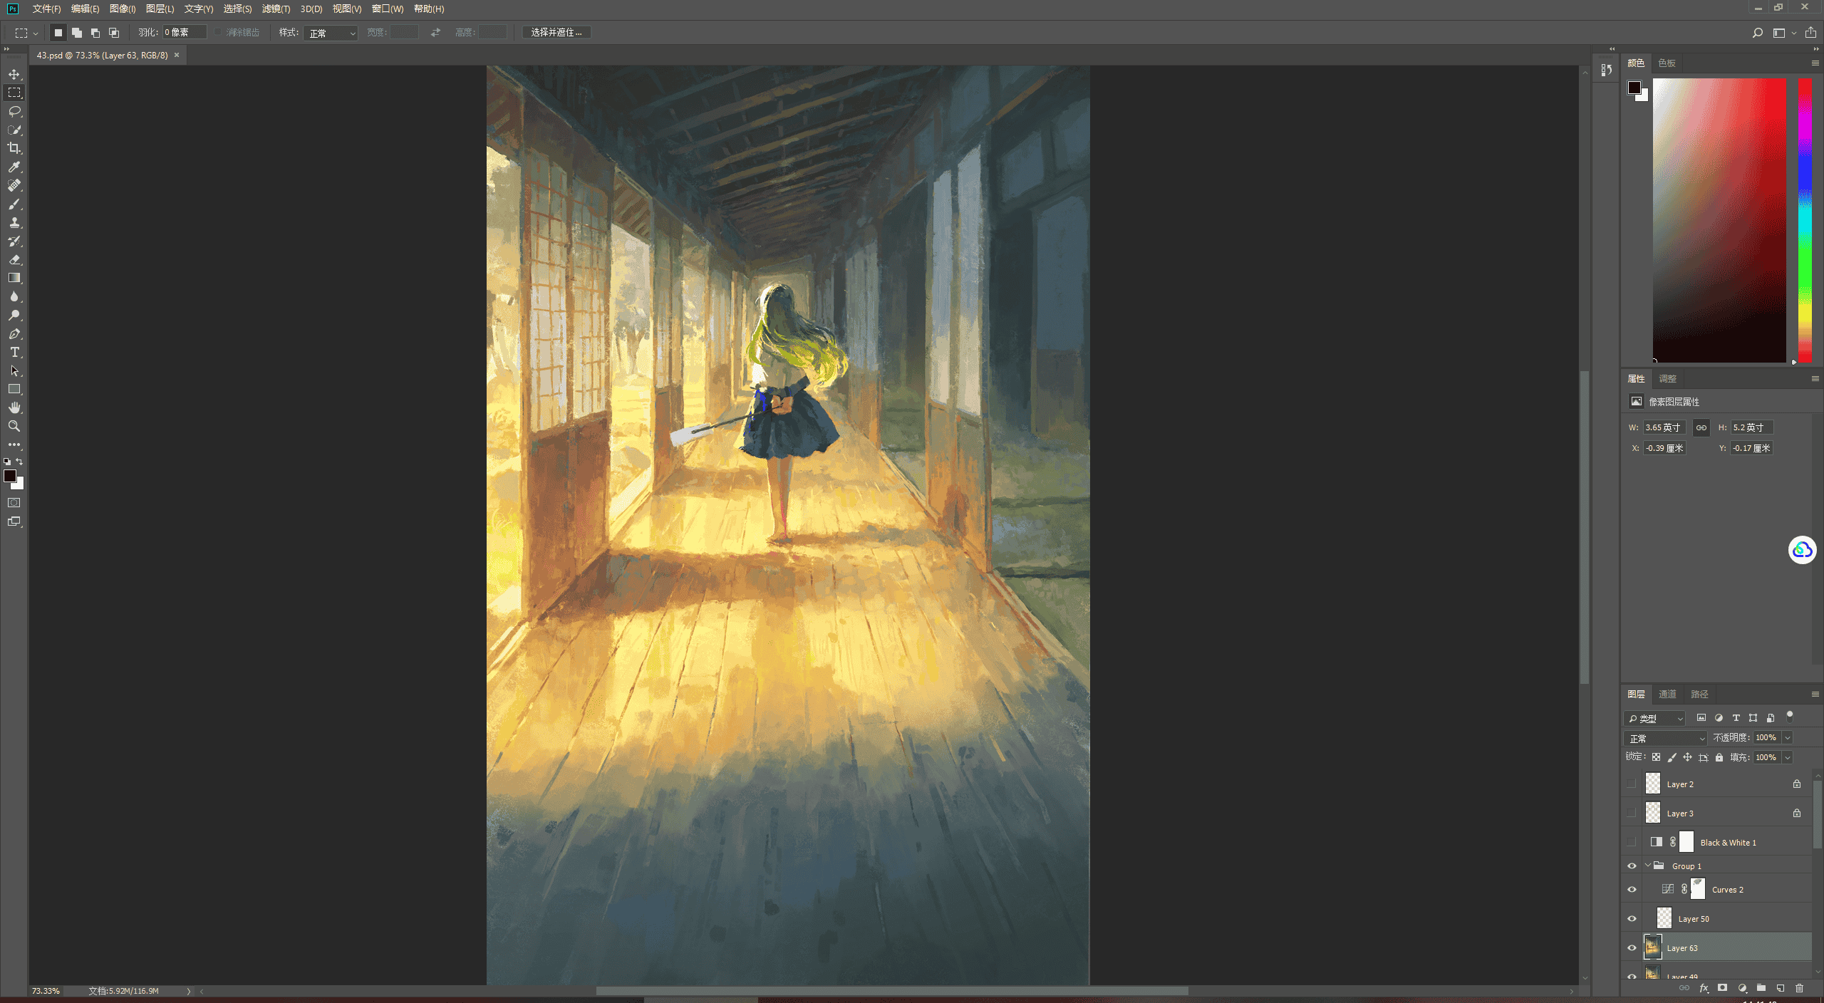
Task: Select the Hand tool
Action: click(14, 407)
